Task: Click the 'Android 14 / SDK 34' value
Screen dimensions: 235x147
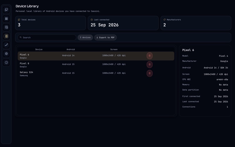Action: pos(216,68)
